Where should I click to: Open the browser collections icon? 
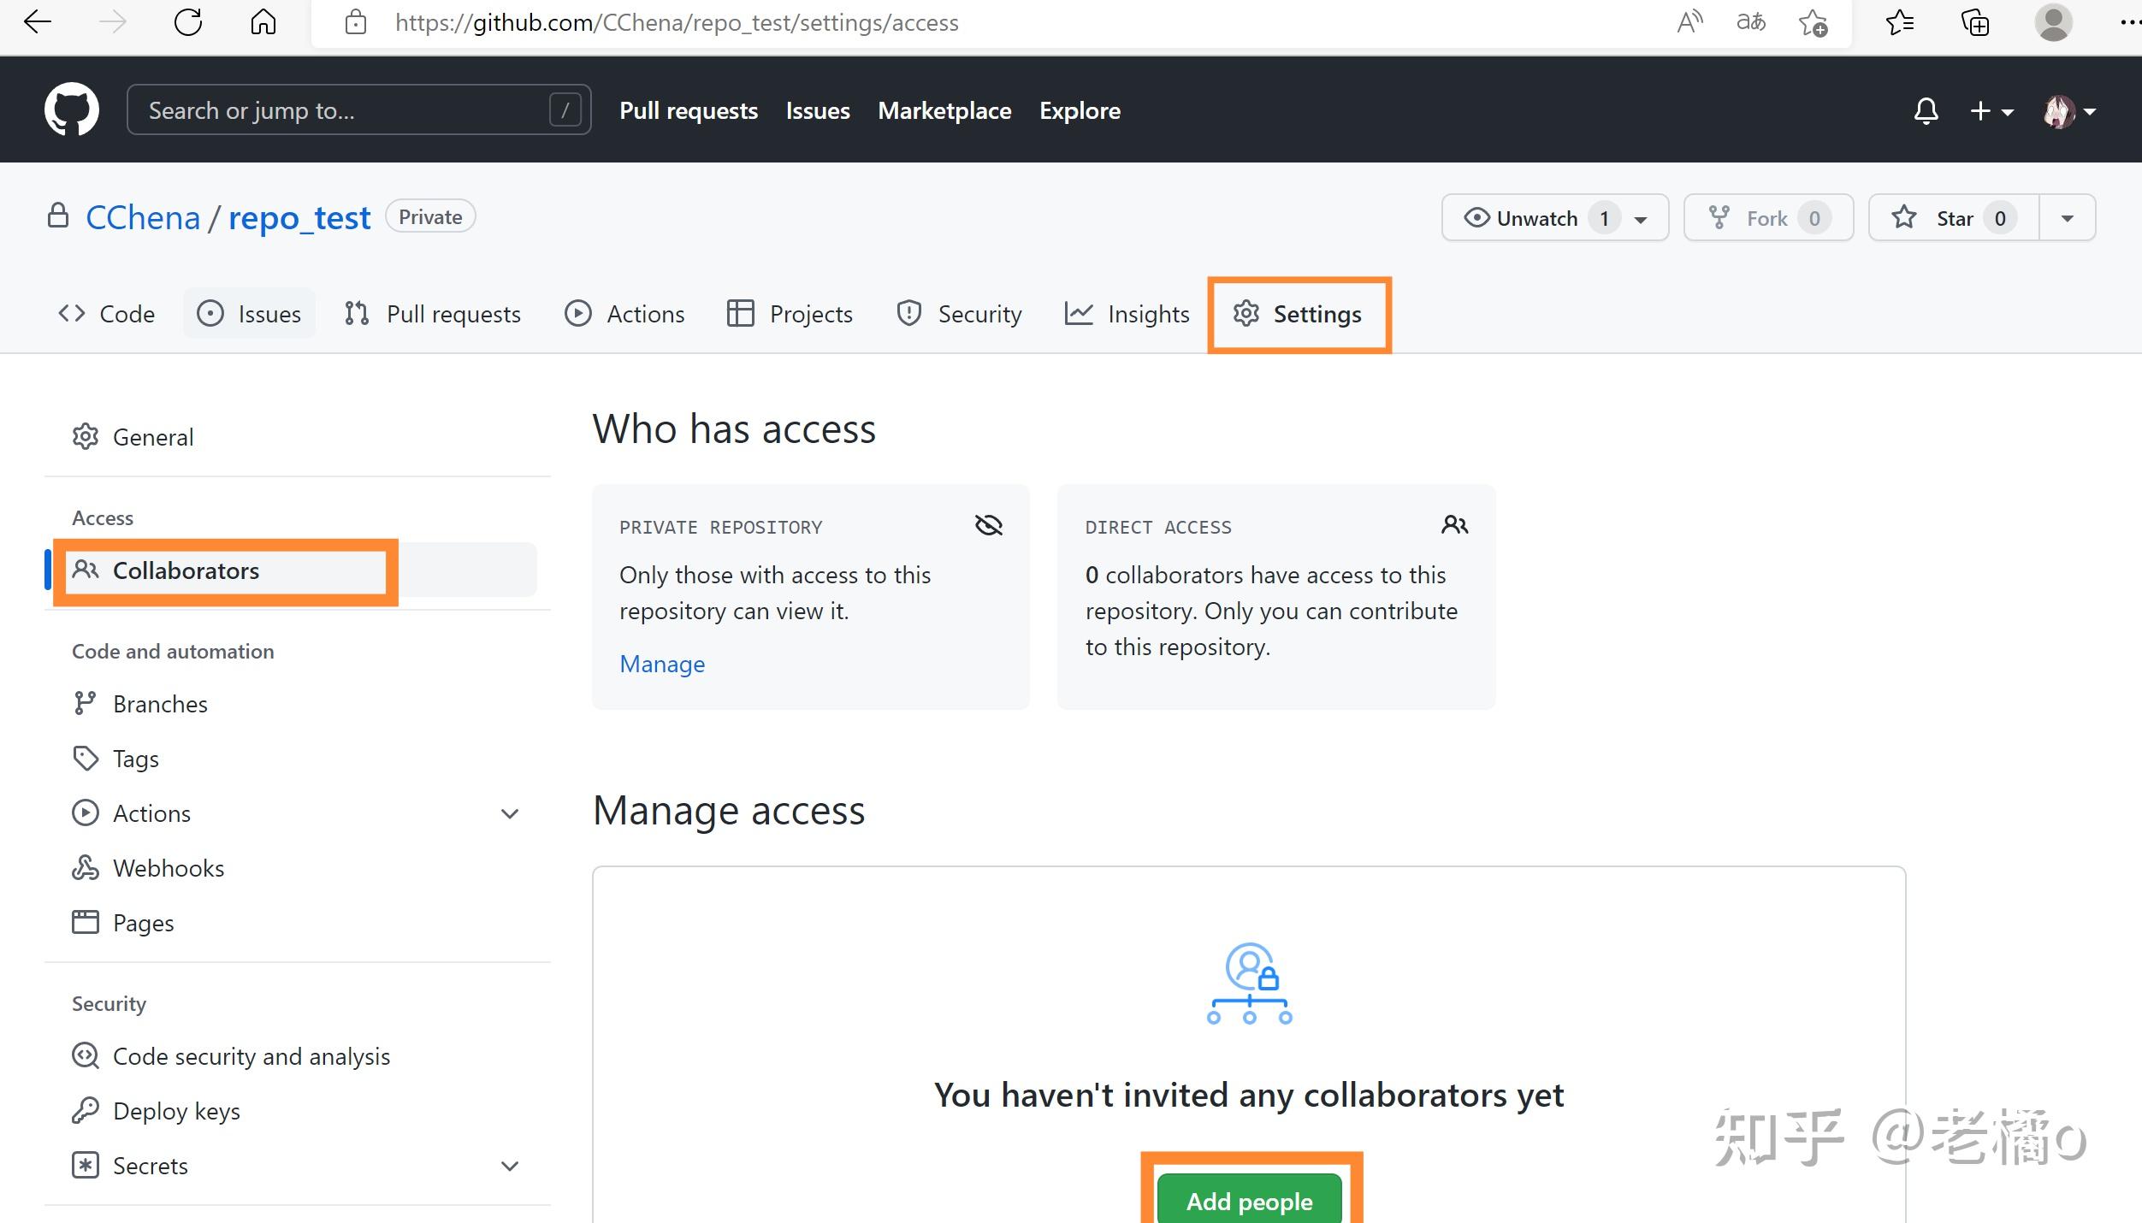click(1974, 23)
